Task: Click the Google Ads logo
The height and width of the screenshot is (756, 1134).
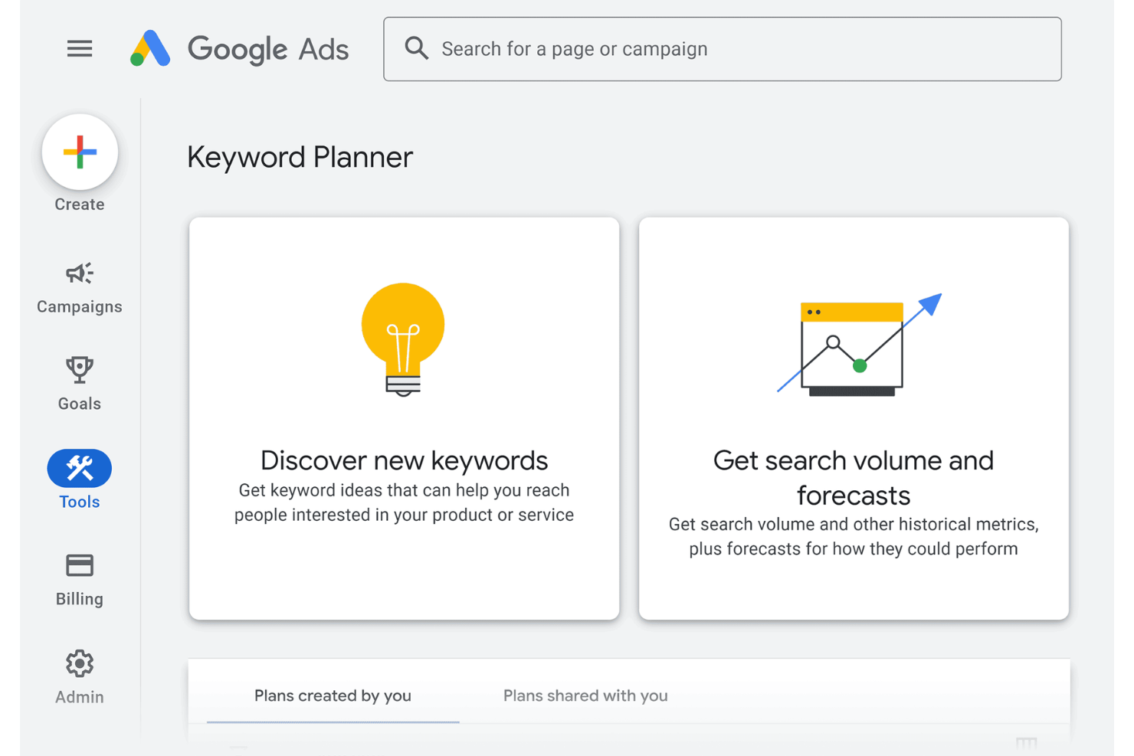Action: coord(239,48)
